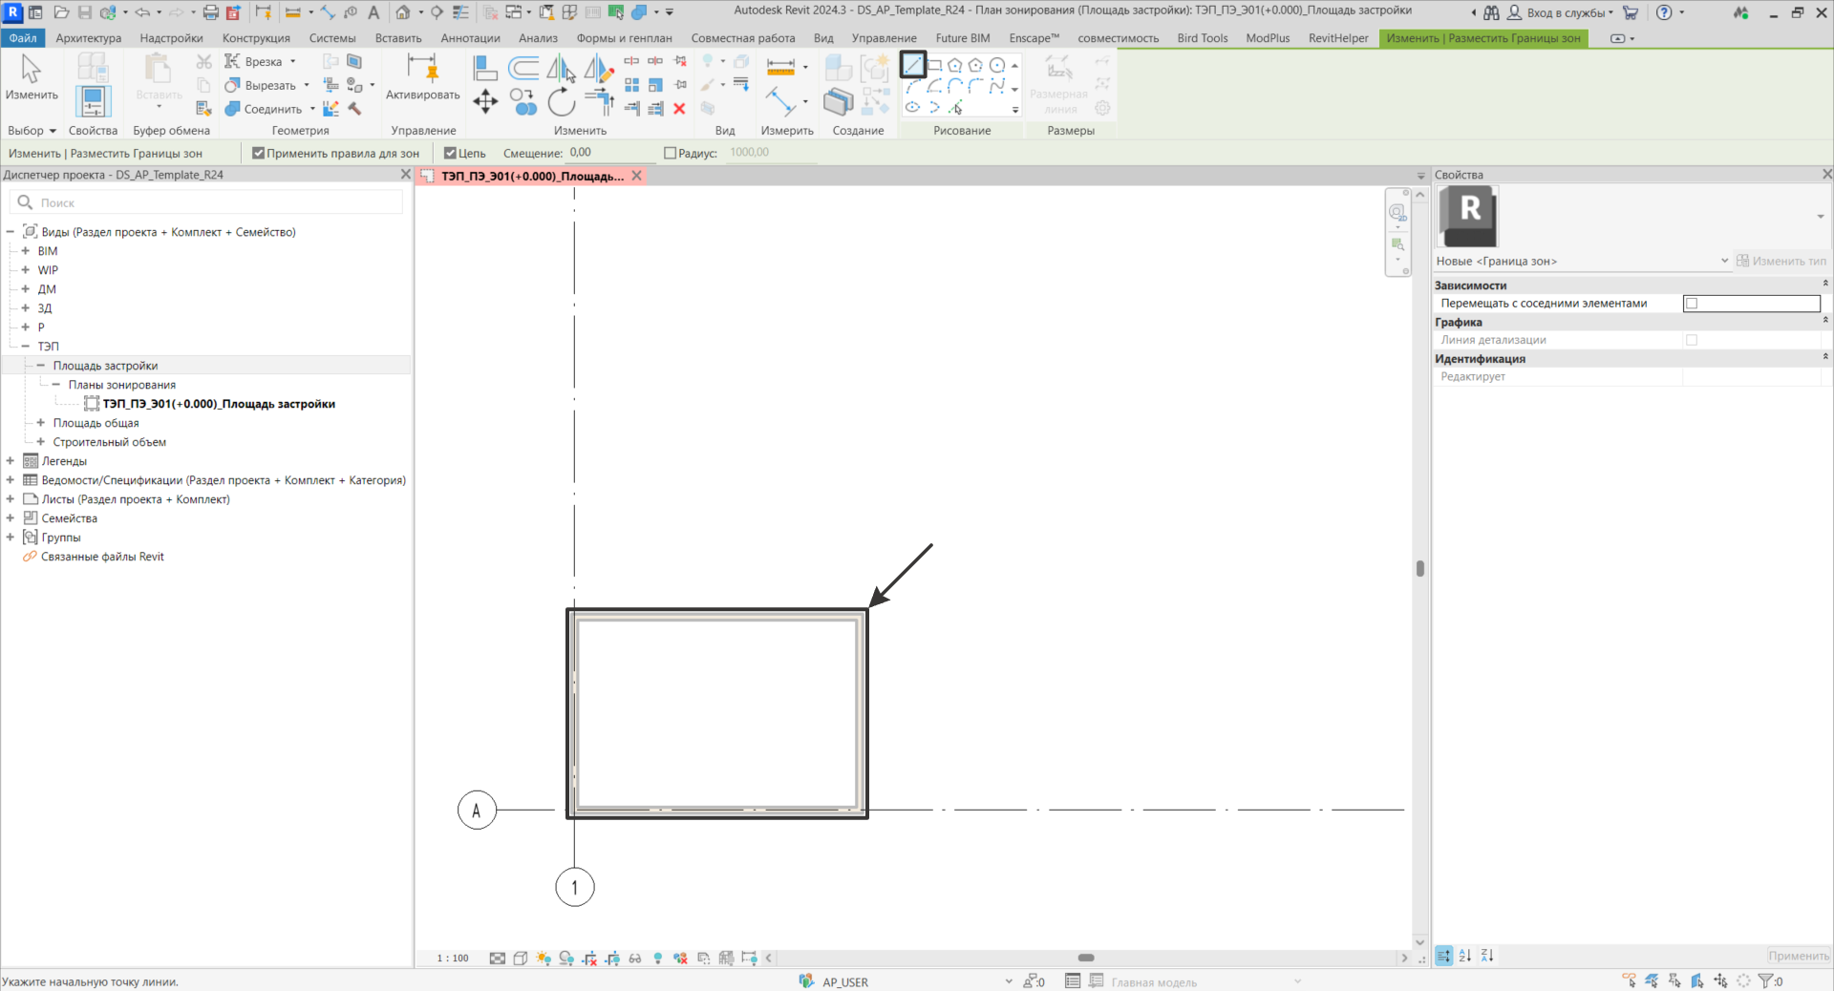
Task: Open the 'Новые <Граница зон>' filter dropdown
Action: pyautogui.click(x=1724, y=261)
